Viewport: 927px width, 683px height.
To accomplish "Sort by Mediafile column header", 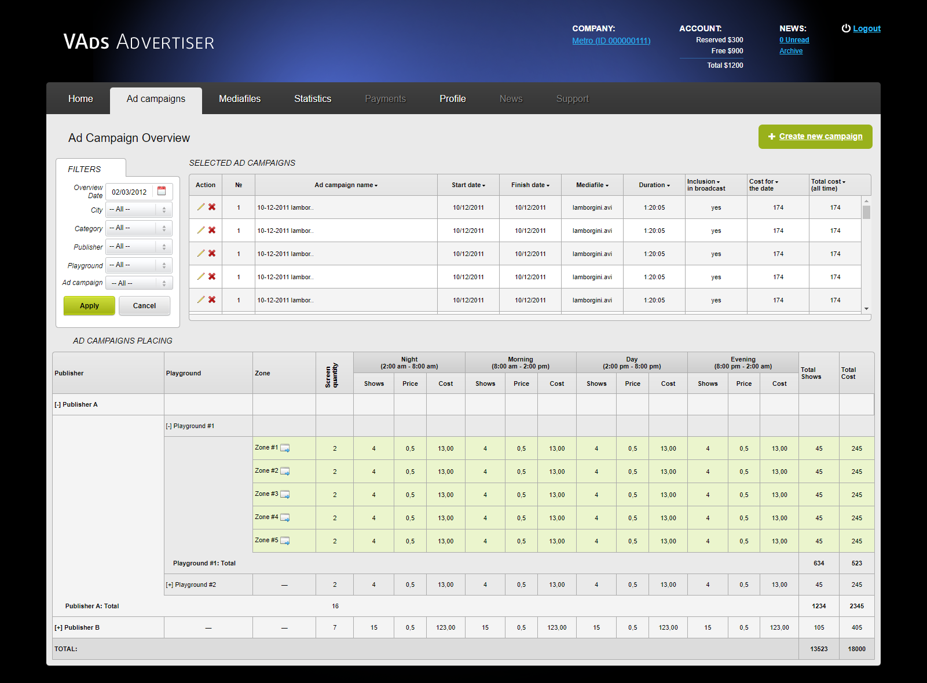I will click(x=592, y=185).
